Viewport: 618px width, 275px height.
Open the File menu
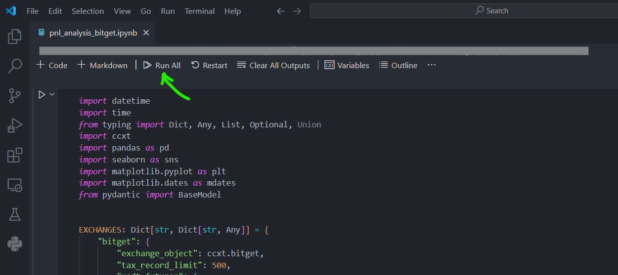coord(32,11)
